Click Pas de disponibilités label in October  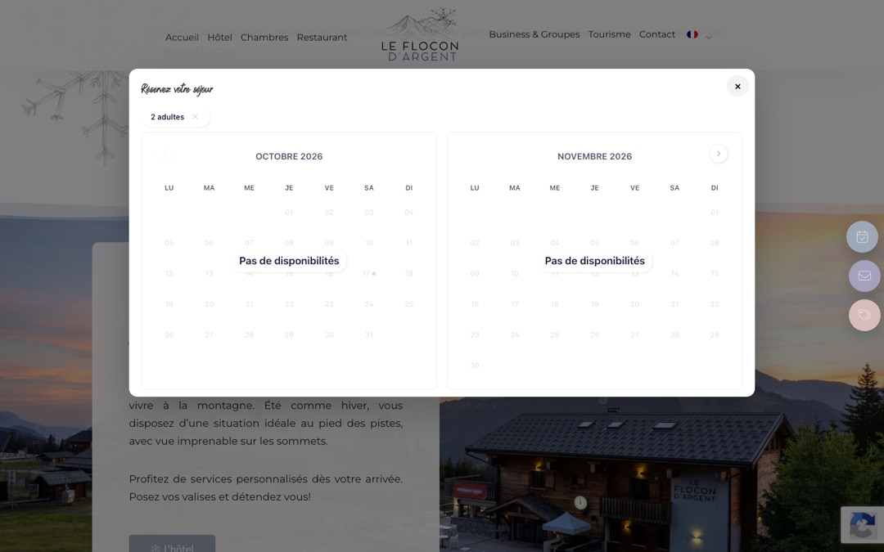tap(289, 261)
